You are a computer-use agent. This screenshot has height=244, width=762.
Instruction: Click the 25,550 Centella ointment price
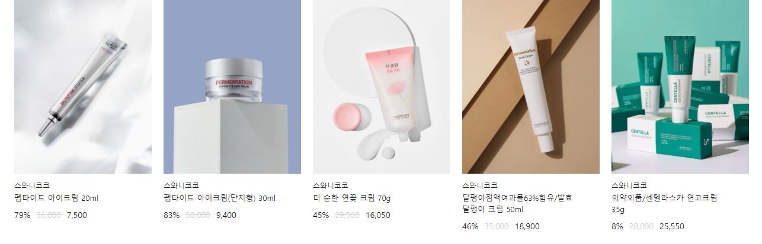click(x=672, y=226)
